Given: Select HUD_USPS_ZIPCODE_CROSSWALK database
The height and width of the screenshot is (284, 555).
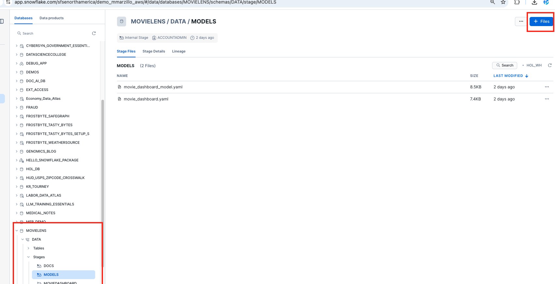Looking at the screenshot, I should tap(55, 178).
